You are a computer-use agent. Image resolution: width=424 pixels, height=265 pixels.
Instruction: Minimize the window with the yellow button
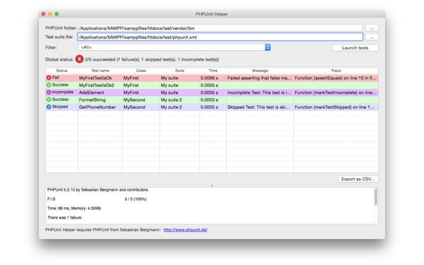point(50,14)
